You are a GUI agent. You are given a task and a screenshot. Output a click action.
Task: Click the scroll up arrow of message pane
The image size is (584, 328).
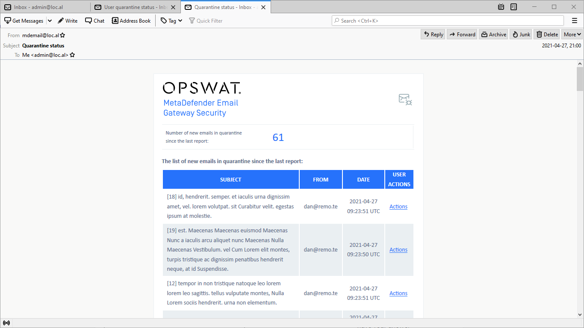580,64
